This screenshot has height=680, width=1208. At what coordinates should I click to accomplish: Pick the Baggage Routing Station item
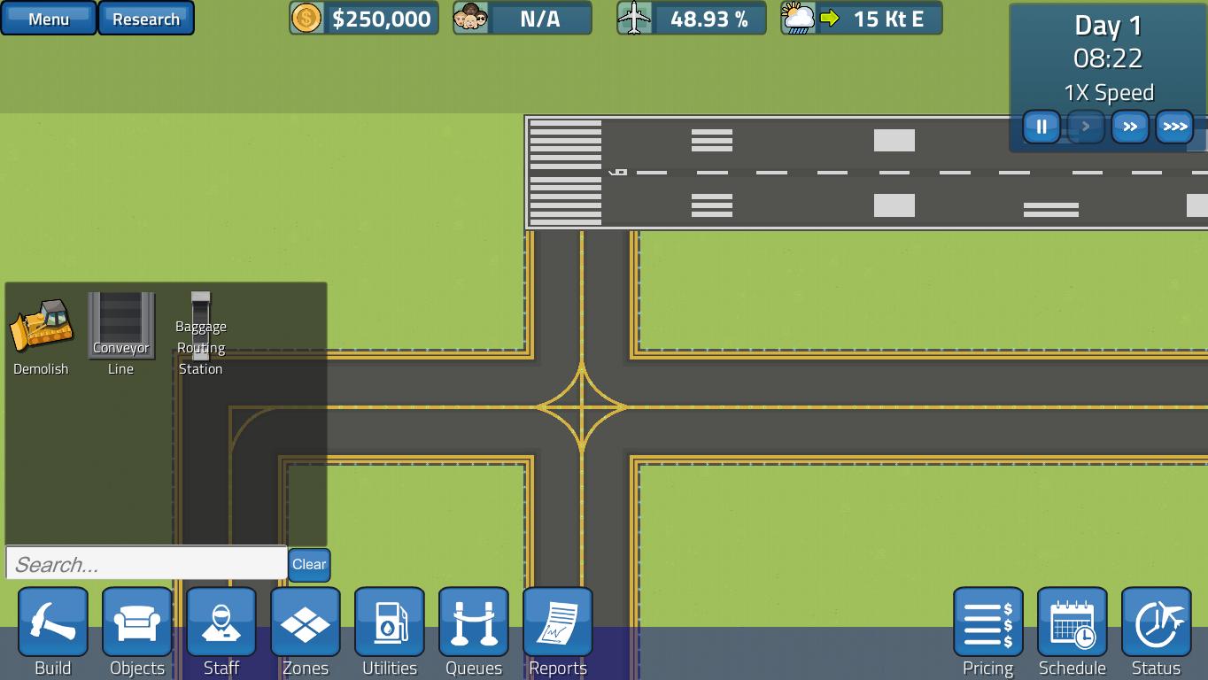[x=201, y=328]
